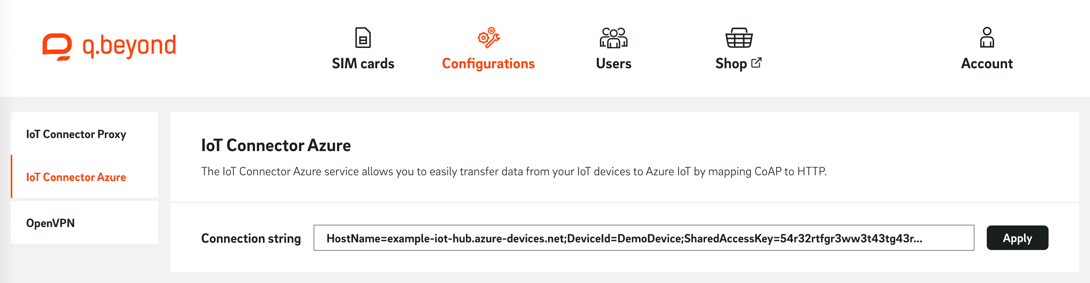Click the Users group icon
1090x283 pixels.
[613, 38]
